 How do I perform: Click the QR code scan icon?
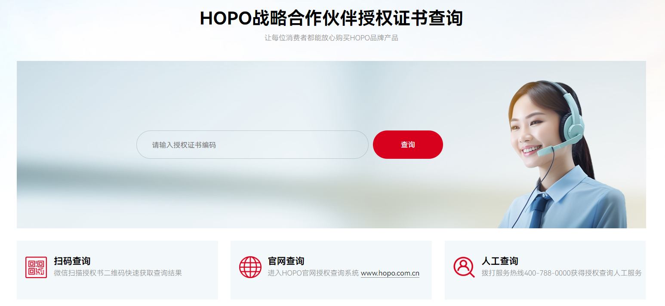click(36, 267)
